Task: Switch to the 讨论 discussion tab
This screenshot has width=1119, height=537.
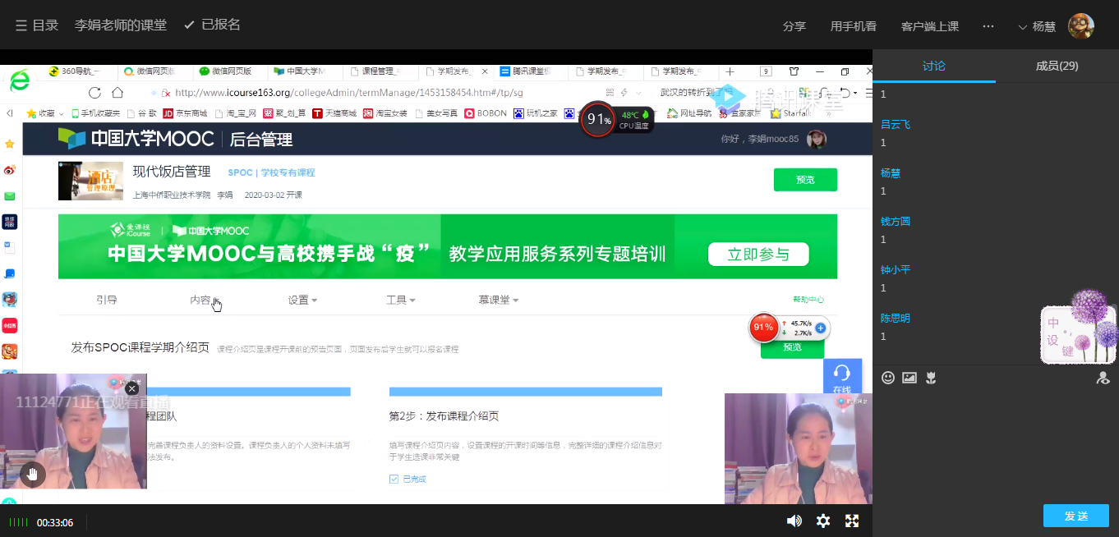Action: pos(933,66)
